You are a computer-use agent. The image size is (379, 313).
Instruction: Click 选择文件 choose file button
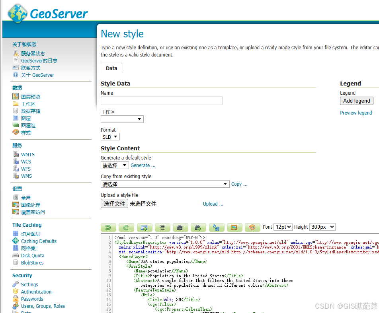click(x=114, y=204)
